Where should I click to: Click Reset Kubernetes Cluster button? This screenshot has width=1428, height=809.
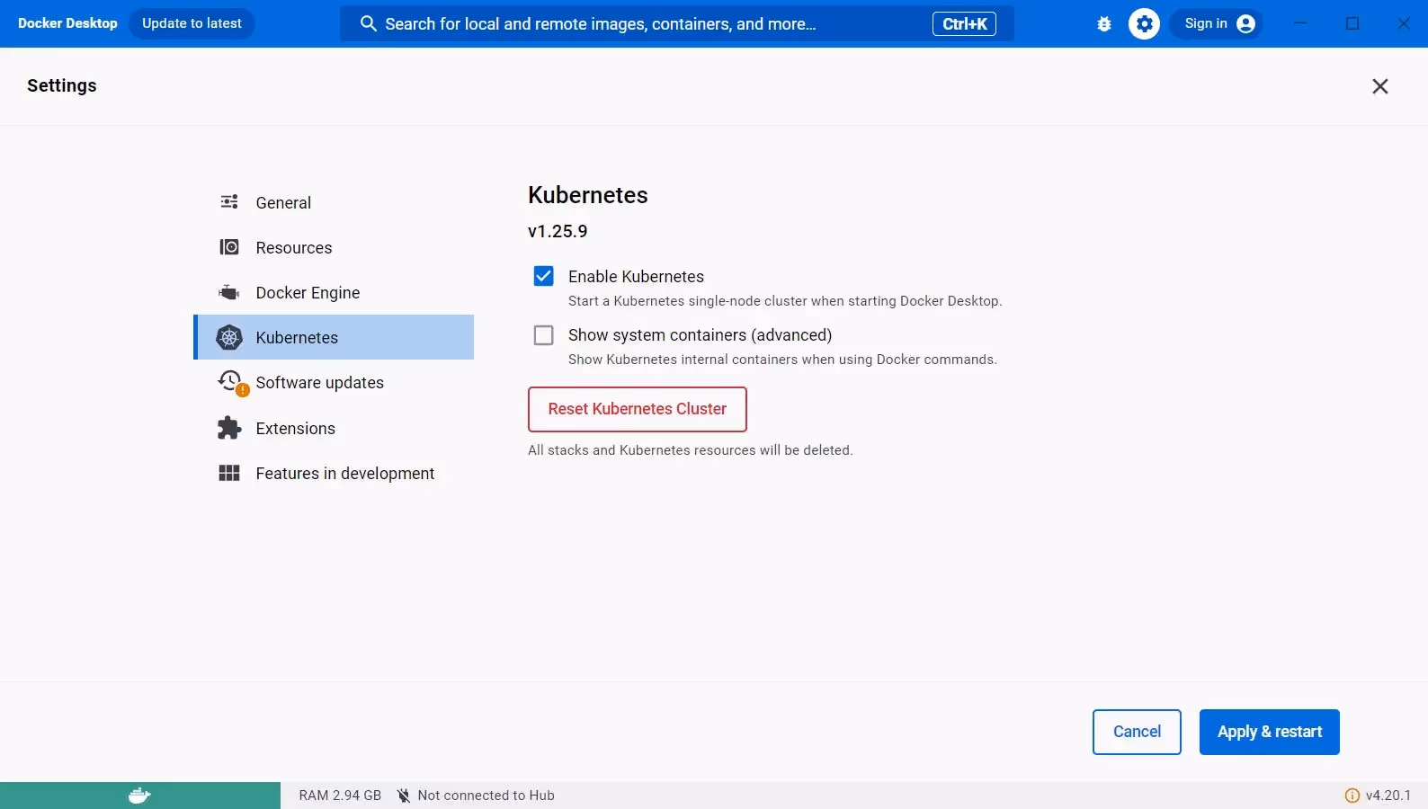point(638,409)
